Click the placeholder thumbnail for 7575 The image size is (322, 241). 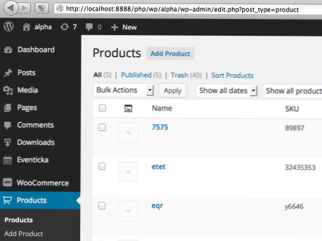[128, 133]
